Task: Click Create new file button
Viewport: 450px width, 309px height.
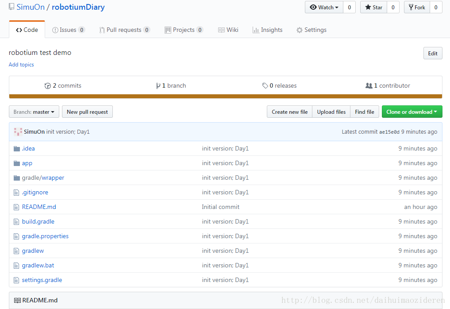Action: [289, 112]
